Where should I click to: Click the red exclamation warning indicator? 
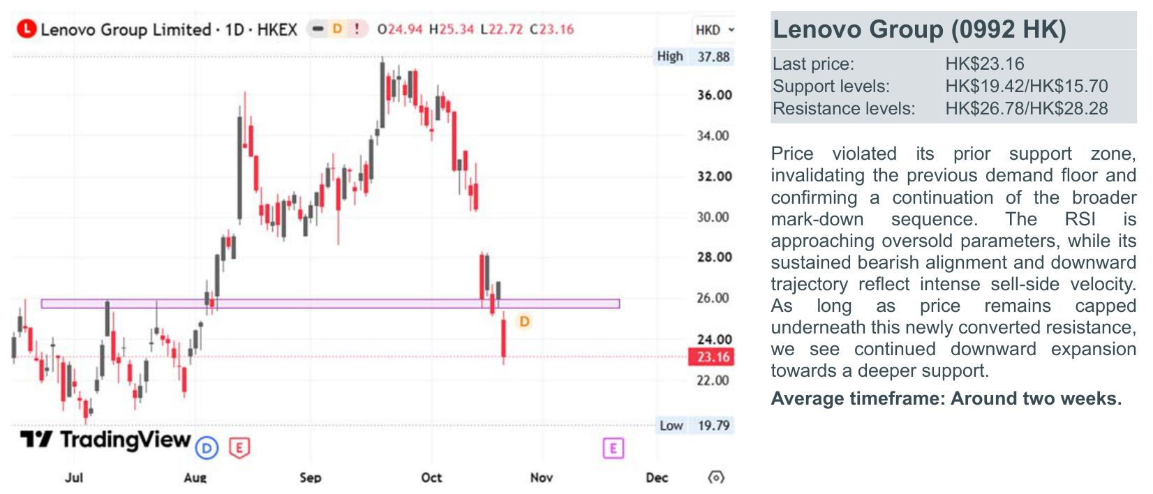tap(357, 29)
